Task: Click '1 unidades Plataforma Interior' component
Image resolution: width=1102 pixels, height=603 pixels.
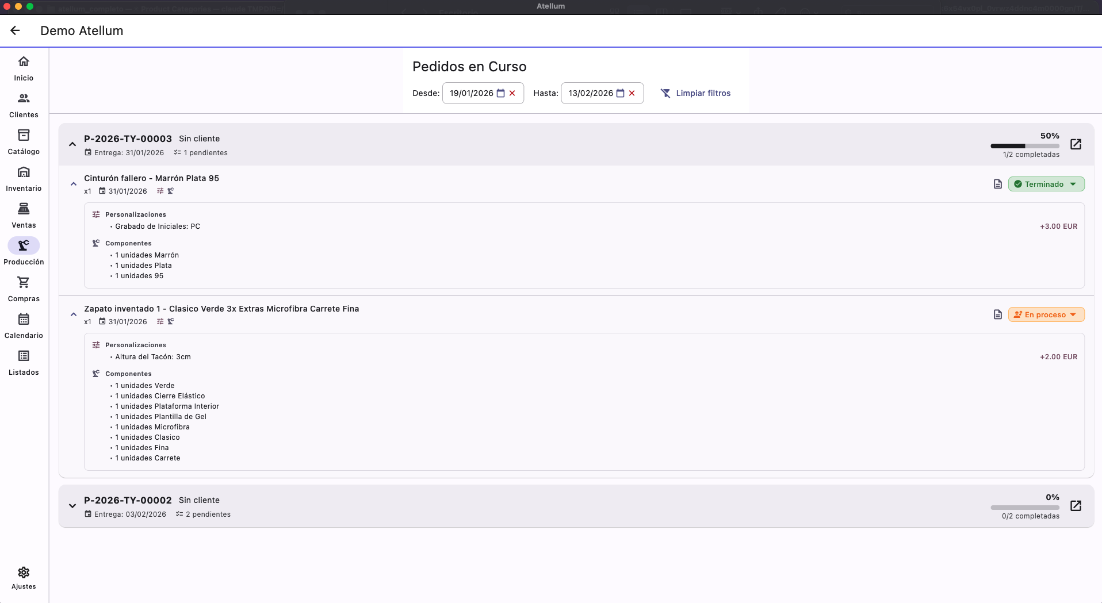Action: click(x=167, y=406)
